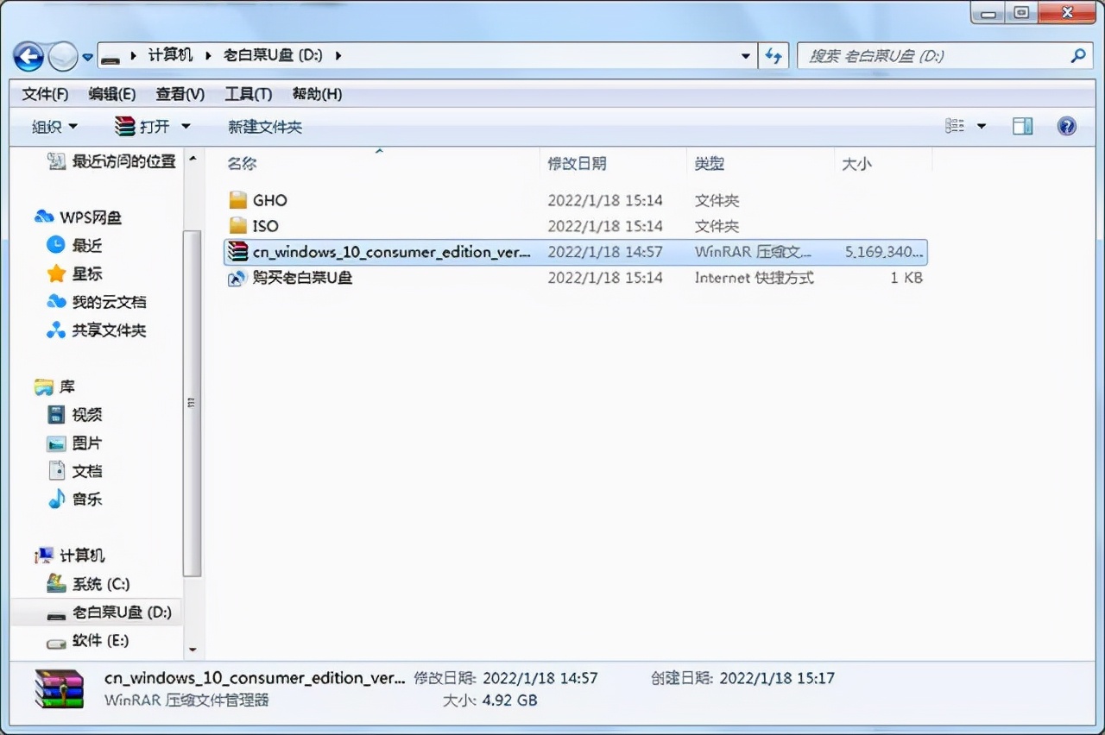Screen dimensions: 1105x735
Task: Toggle the preview pane icon on the toolbar
Action: (1022, 126)
